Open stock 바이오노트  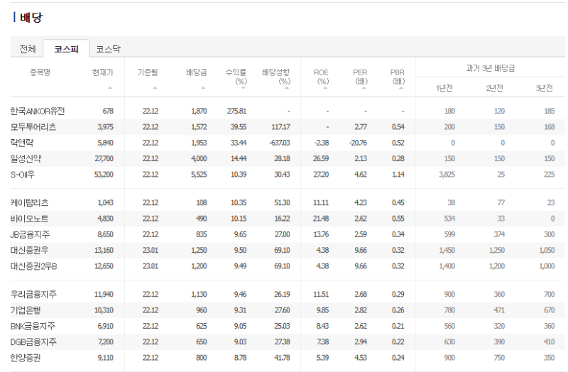pos(29,219)
